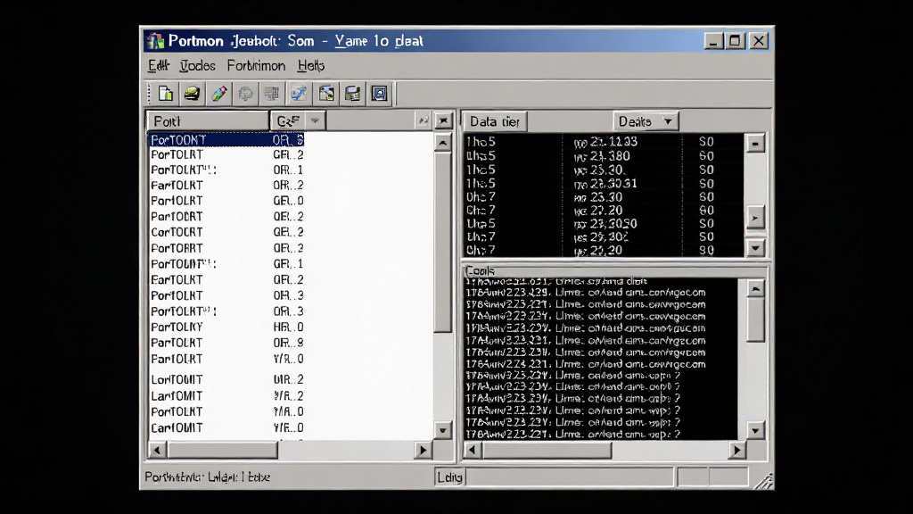The image size is (913, 514).
Task: Click the Cools log vertical scrollbar thumb
Action: click(x=755, y=320)
